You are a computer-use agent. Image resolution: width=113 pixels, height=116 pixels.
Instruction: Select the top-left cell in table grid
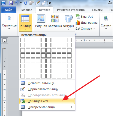click(x=23, y=40)
